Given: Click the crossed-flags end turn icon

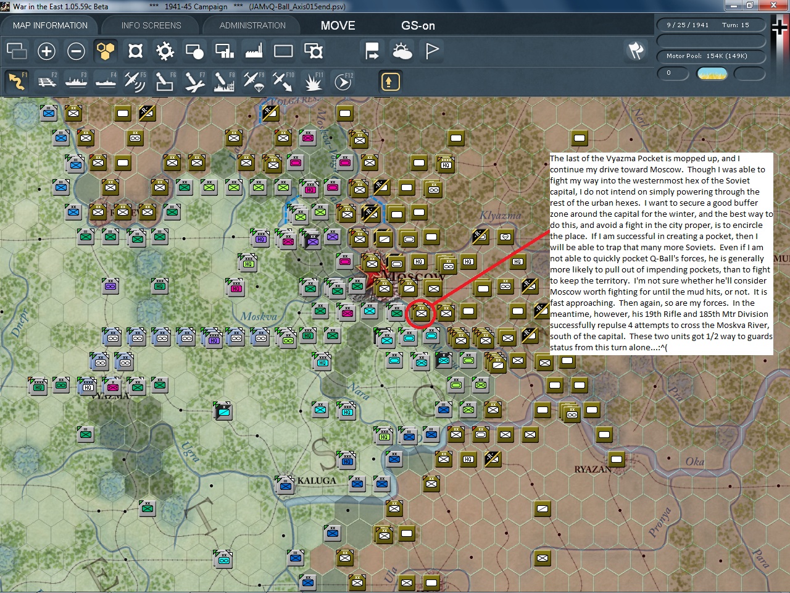Looking at the screenshot, I should coord(636,51).
